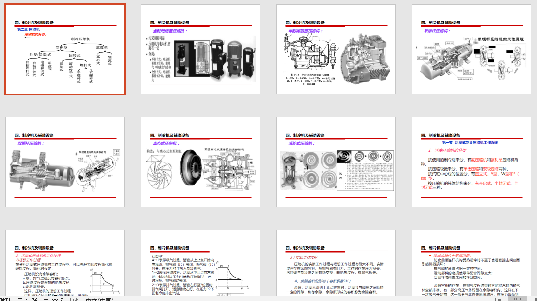Screen dimensions: 537x301
Task: Click the slide count text in status bar
Action: click(x=32, y=299)
